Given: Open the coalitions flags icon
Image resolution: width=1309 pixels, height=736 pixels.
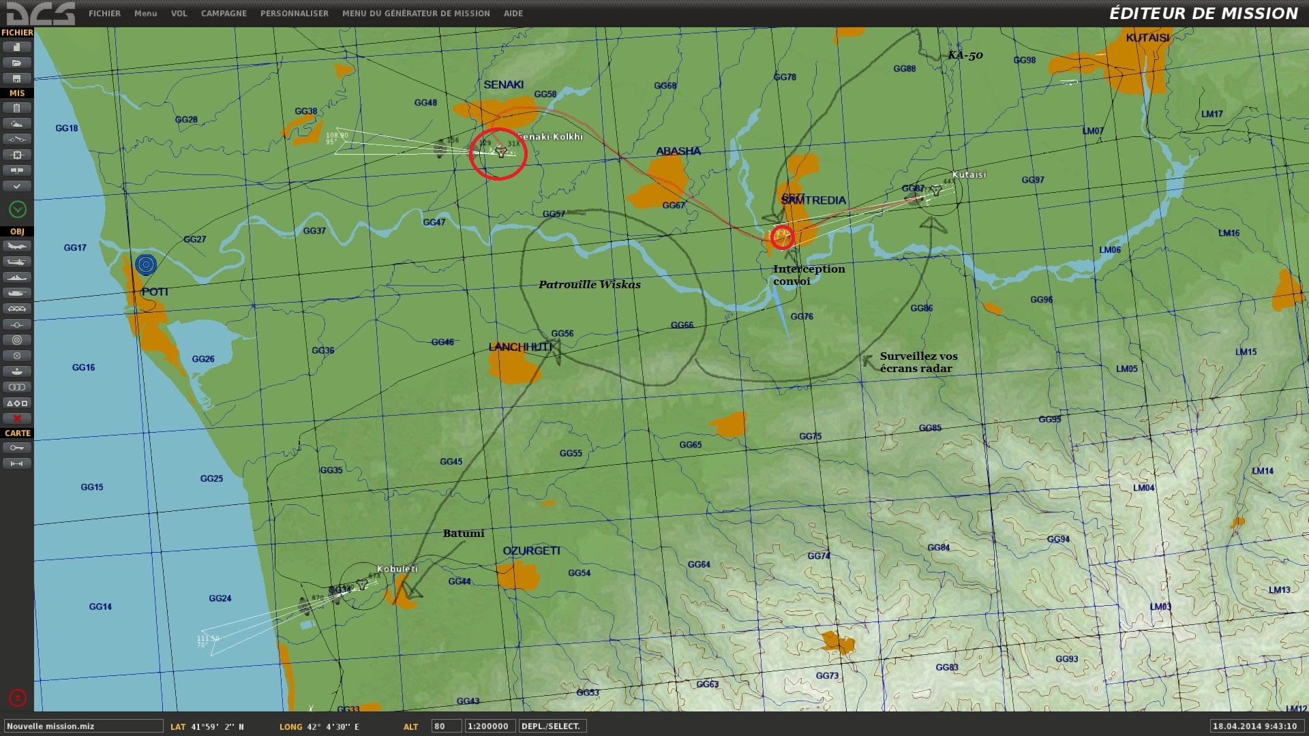Looking at the screenshot, I should 17,170.
